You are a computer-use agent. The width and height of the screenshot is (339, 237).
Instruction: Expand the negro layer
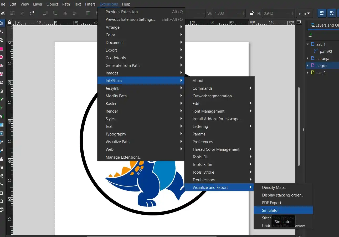pos(308,65)
